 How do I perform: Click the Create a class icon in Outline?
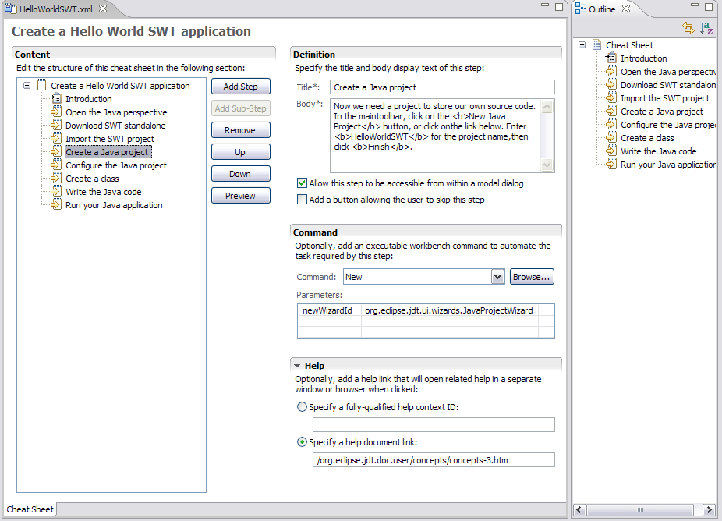coord(611,138)
